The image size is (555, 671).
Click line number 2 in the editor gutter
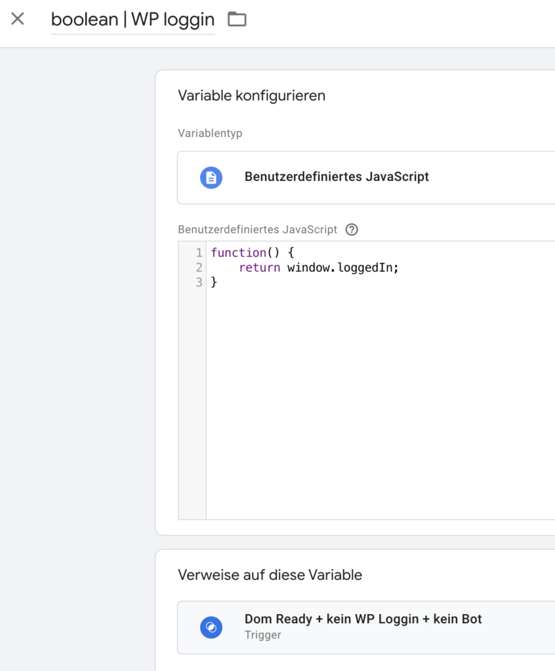coord(199,268)
